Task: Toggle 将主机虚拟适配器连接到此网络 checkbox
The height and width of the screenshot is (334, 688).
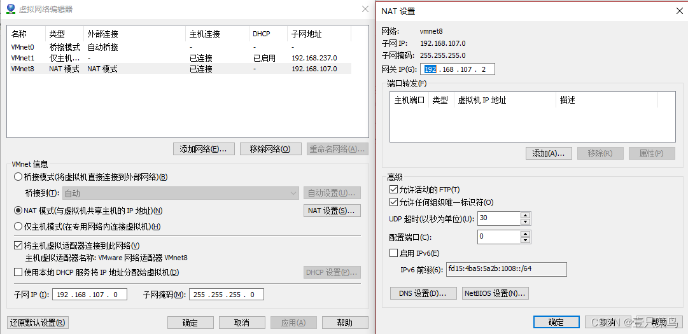Action: pos(18,246)
